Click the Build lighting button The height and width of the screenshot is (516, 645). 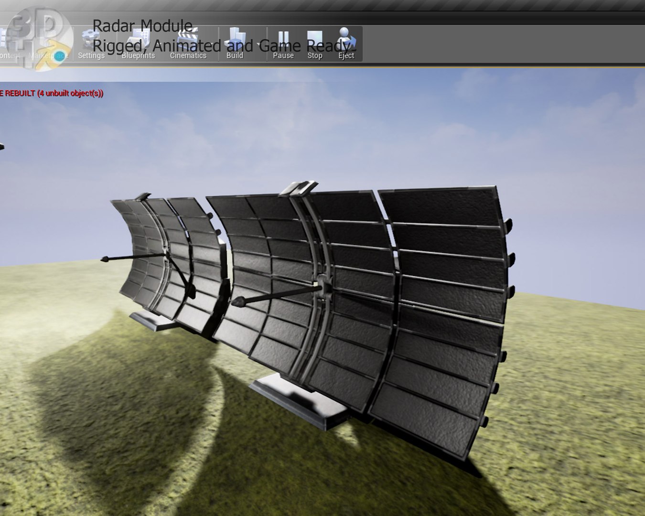coord(235,44)
